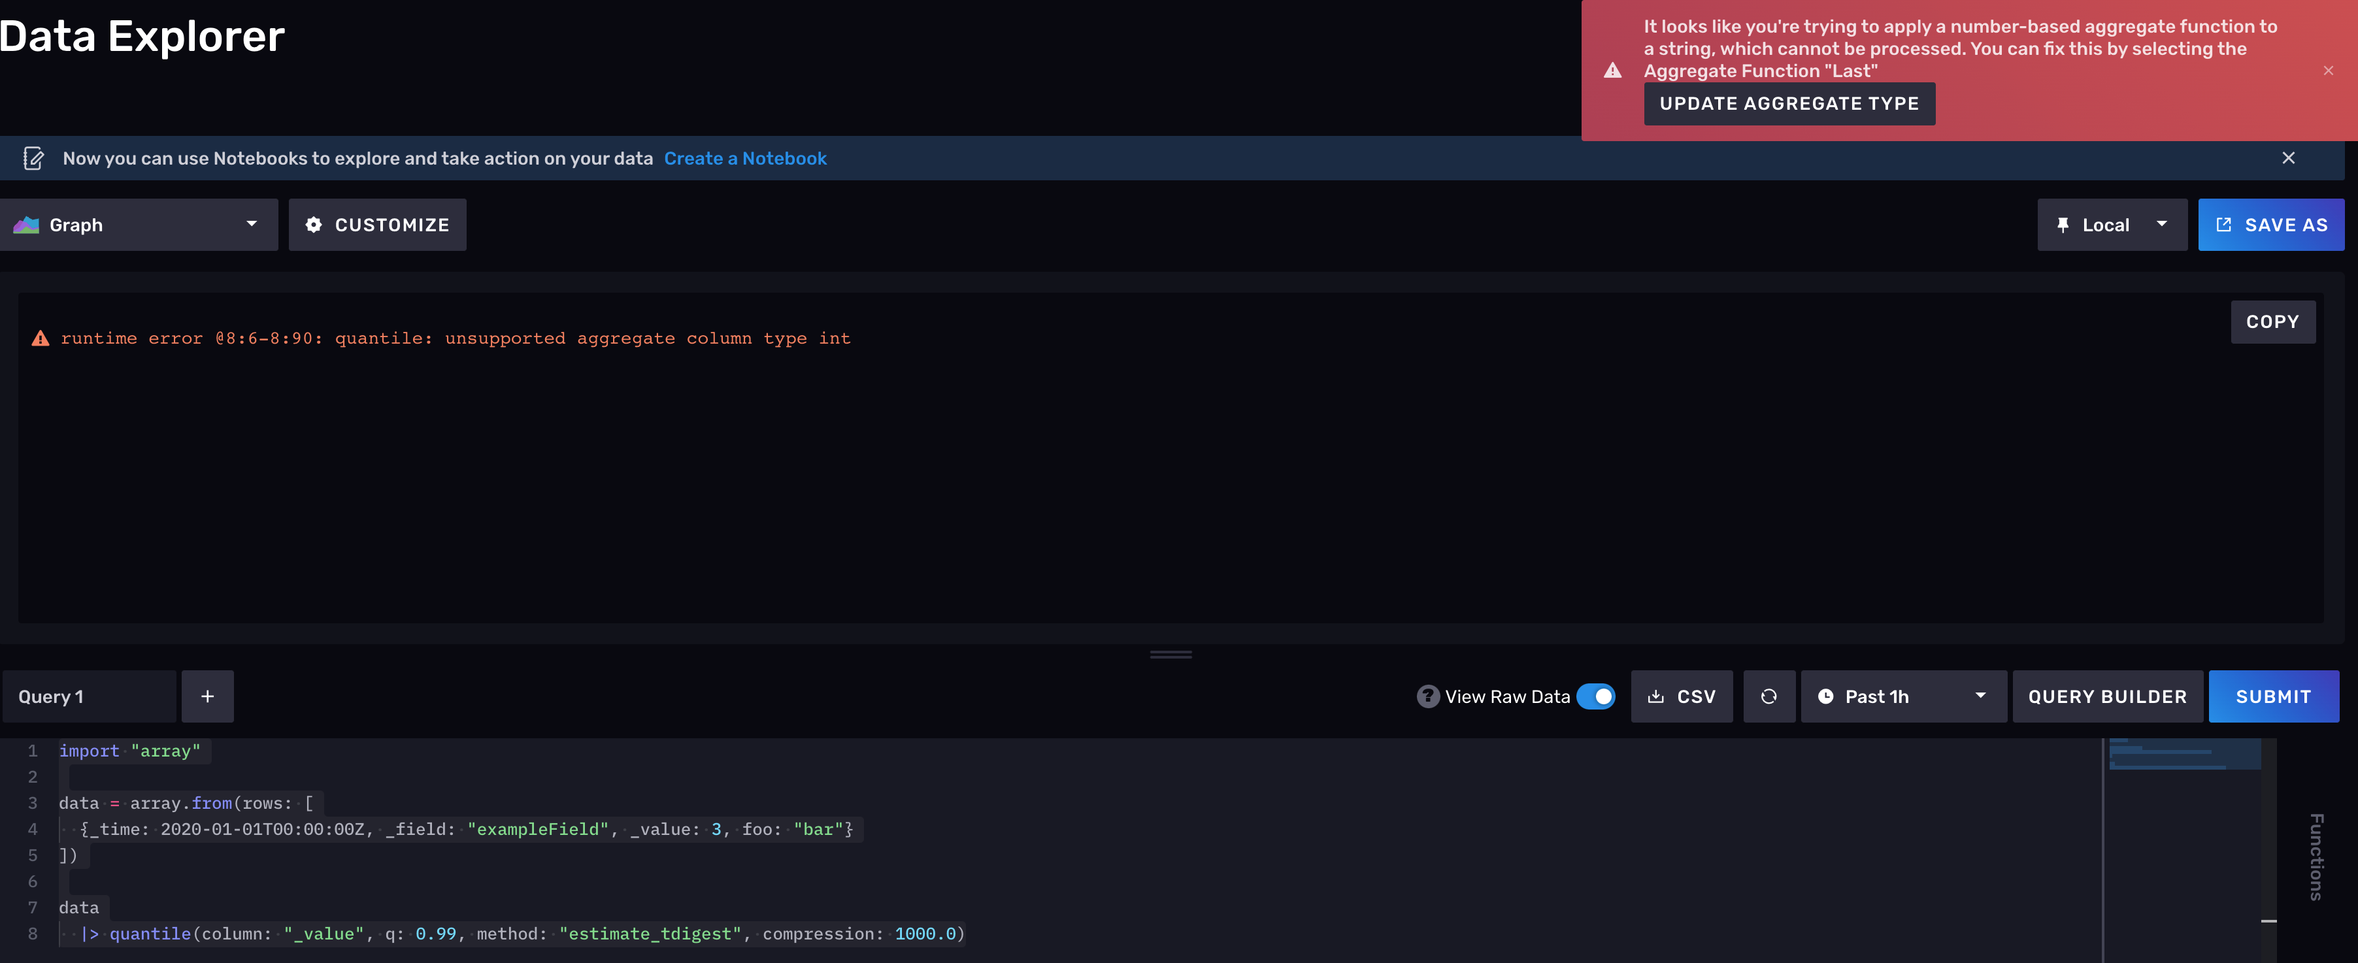The image size is (2358, 963).
Task: Click the refresh query icon button
Action: pos(1768,696)
